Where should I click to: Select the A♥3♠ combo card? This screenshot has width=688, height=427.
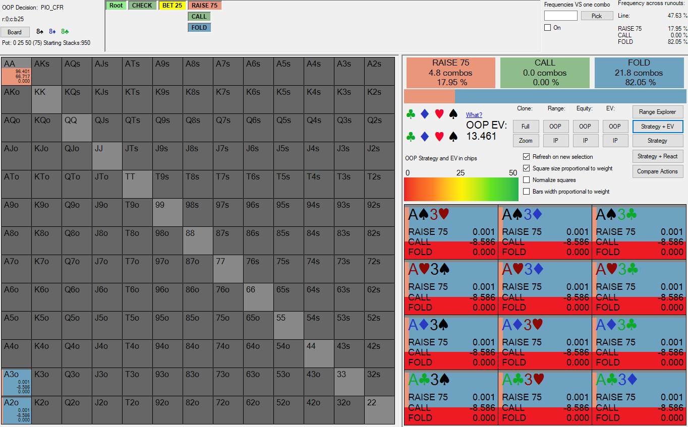point(451,288)
